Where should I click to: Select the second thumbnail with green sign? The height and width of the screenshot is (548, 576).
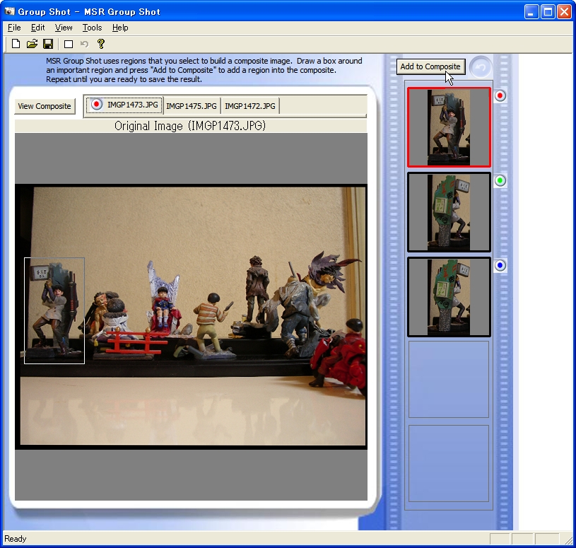(449, 212)
